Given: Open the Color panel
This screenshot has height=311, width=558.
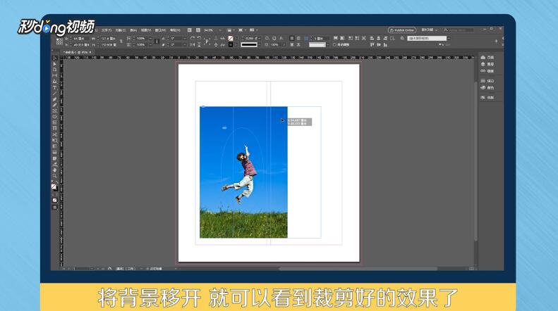Looking at the screenshot, I should (x=487, y=88).
